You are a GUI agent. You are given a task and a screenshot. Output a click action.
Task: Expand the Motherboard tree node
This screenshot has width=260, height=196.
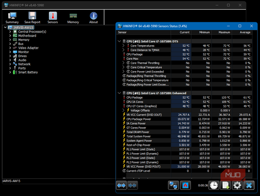point(10,36)
